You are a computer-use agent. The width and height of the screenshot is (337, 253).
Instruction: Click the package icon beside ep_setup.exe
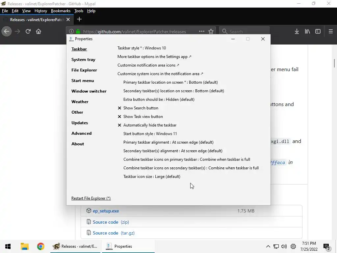click(x=89, y=211)
